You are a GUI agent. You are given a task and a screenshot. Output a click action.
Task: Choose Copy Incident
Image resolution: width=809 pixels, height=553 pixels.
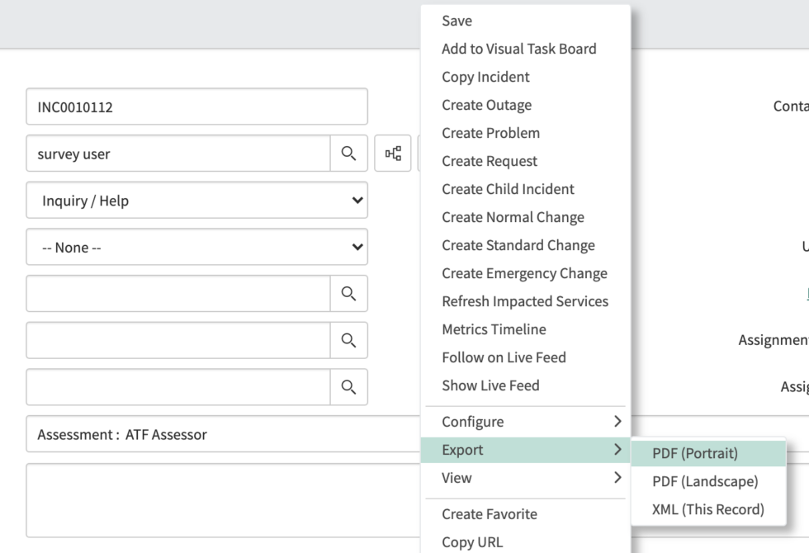(485, 77)
